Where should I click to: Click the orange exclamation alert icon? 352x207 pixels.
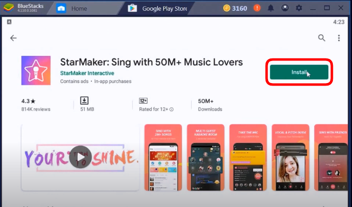point(257,8)
